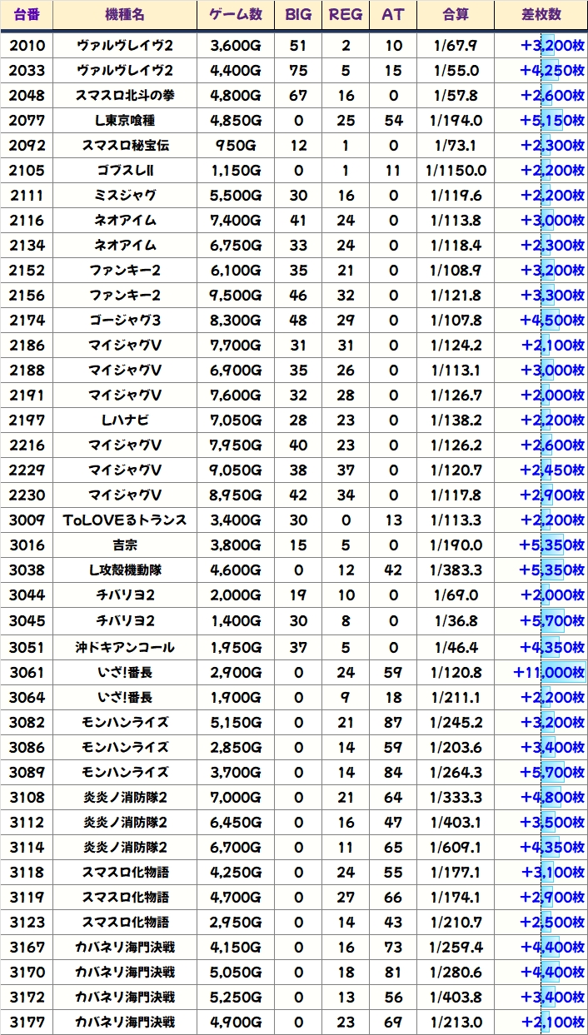Click the ToLOVEるトランス machine name
This screenshot has height=1035, width=588.
pyautogui.click(x=125, y=520)
